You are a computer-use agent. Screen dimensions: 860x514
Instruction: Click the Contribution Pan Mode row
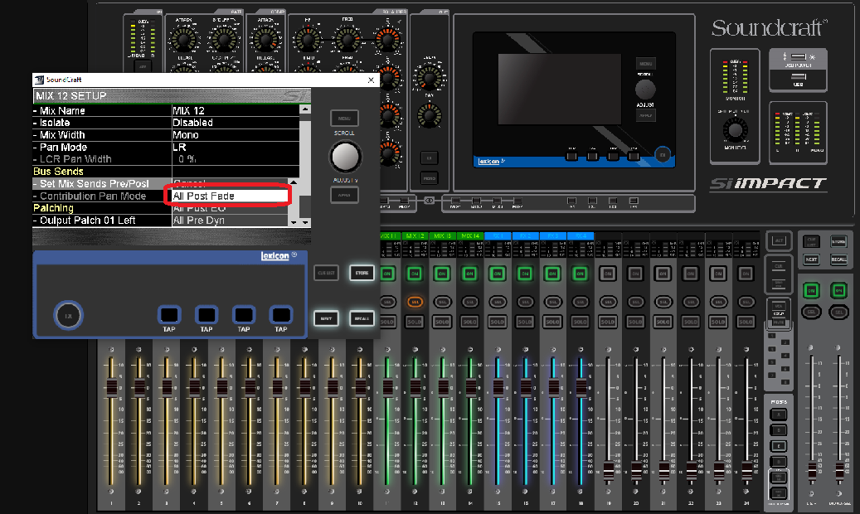103,196
